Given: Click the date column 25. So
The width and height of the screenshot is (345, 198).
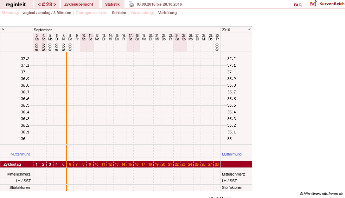Looking at the screenshot, I should coord(184,37).
